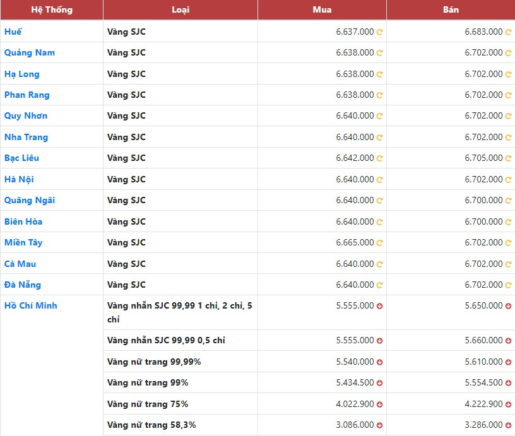Image resolution: width=515 pixels, height=436 pixels.
Task: Click the red down icon next to 5.540.000
Action: (379, 362)
